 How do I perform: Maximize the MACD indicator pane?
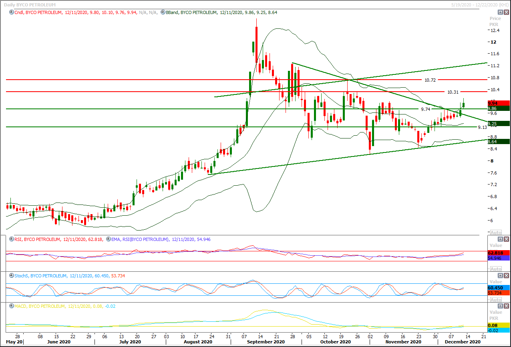point(500,306)
